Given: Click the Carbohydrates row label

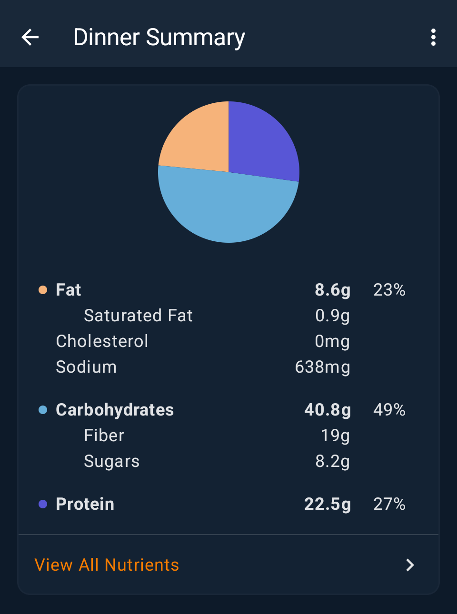Looking at the screenshot, I should coord(115,410).
